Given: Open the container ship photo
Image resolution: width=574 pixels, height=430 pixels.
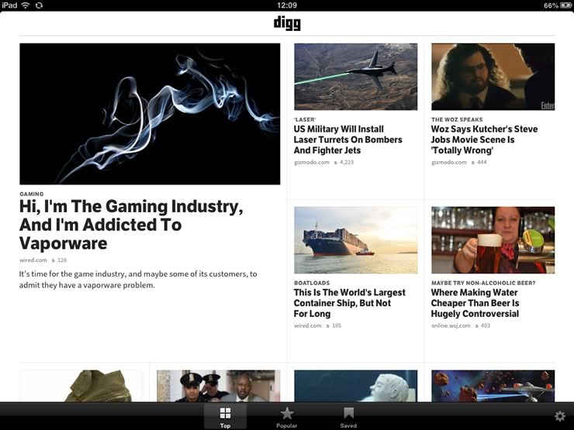Looking at the screenshot, I should pos(355,240).
